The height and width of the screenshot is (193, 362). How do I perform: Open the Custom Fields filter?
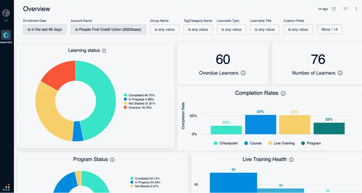tap(298, 30)
